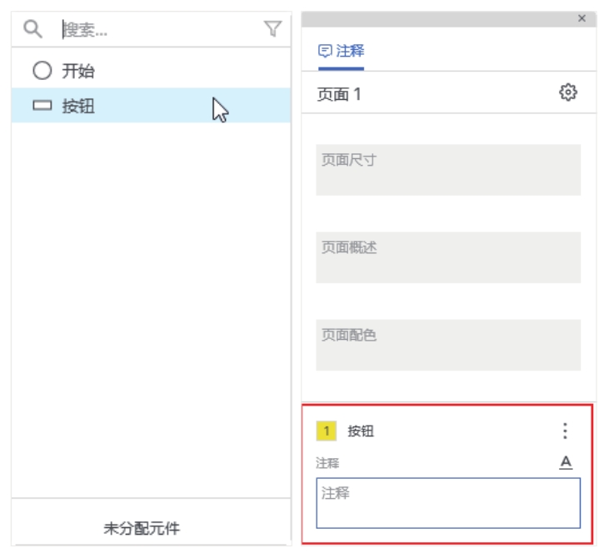Click the 页面 1 title
The height and width of the screenshot is (553, 604).
click(339, 94)
